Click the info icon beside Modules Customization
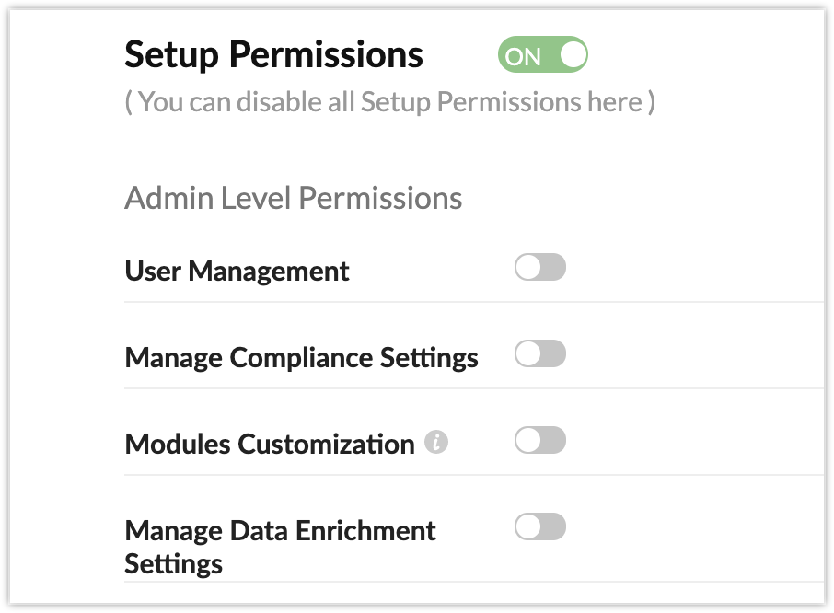 436,444
